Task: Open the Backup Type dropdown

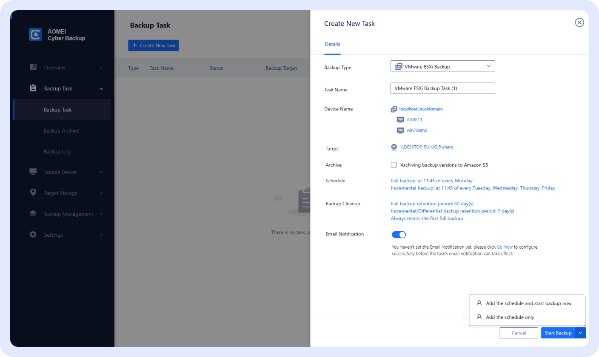Action: click(x=443, y=66)
